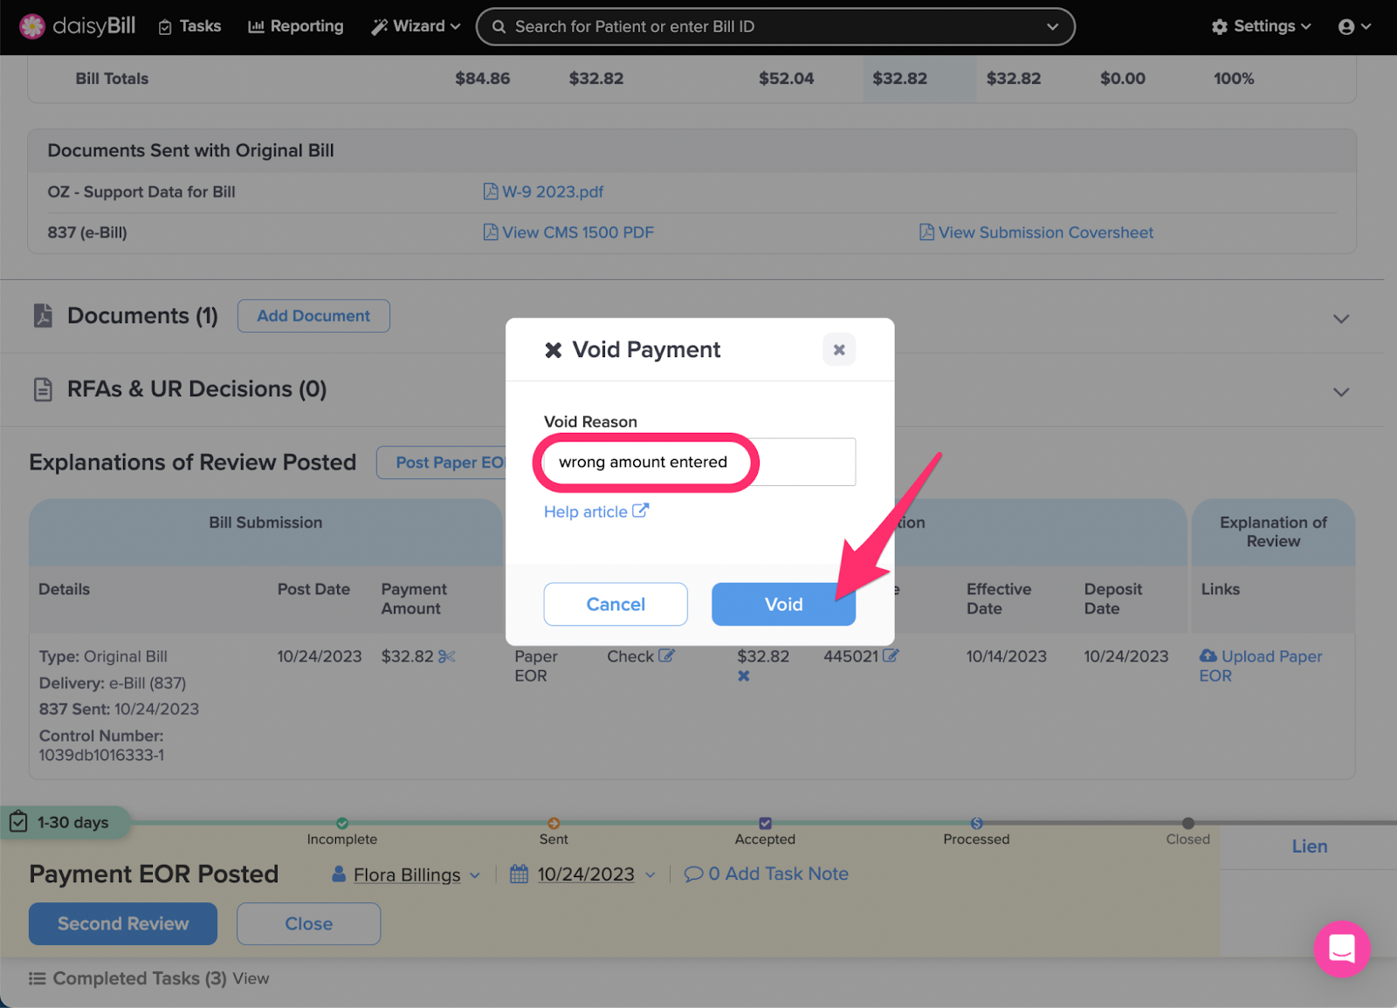Edit check number 445021 via pencil icon

pyautogui.click(x=892, y=655)
